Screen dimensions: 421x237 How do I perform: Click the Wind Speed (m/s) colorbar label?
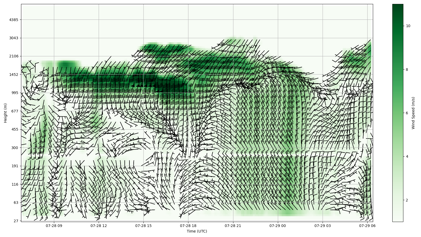[413, 113]
